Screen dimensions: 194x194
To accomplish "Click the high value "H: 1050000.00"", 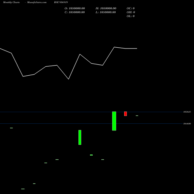I will [106, 9].
